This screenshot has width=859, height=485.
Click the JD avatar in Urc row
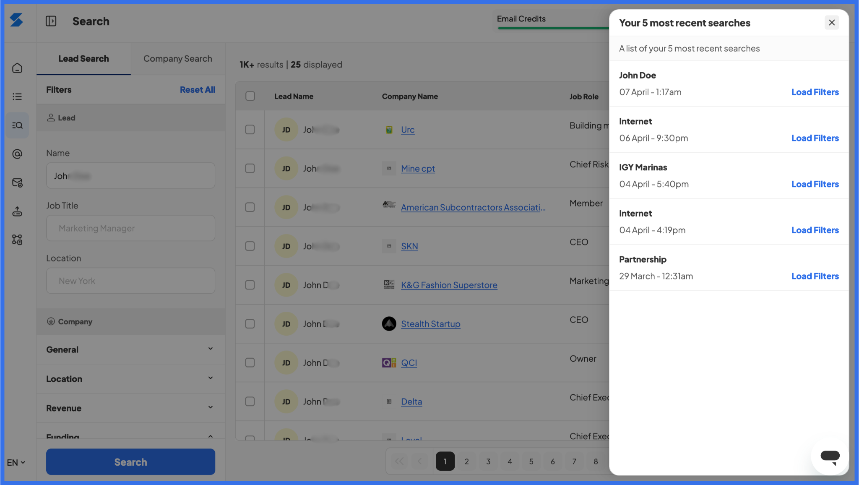286,130
